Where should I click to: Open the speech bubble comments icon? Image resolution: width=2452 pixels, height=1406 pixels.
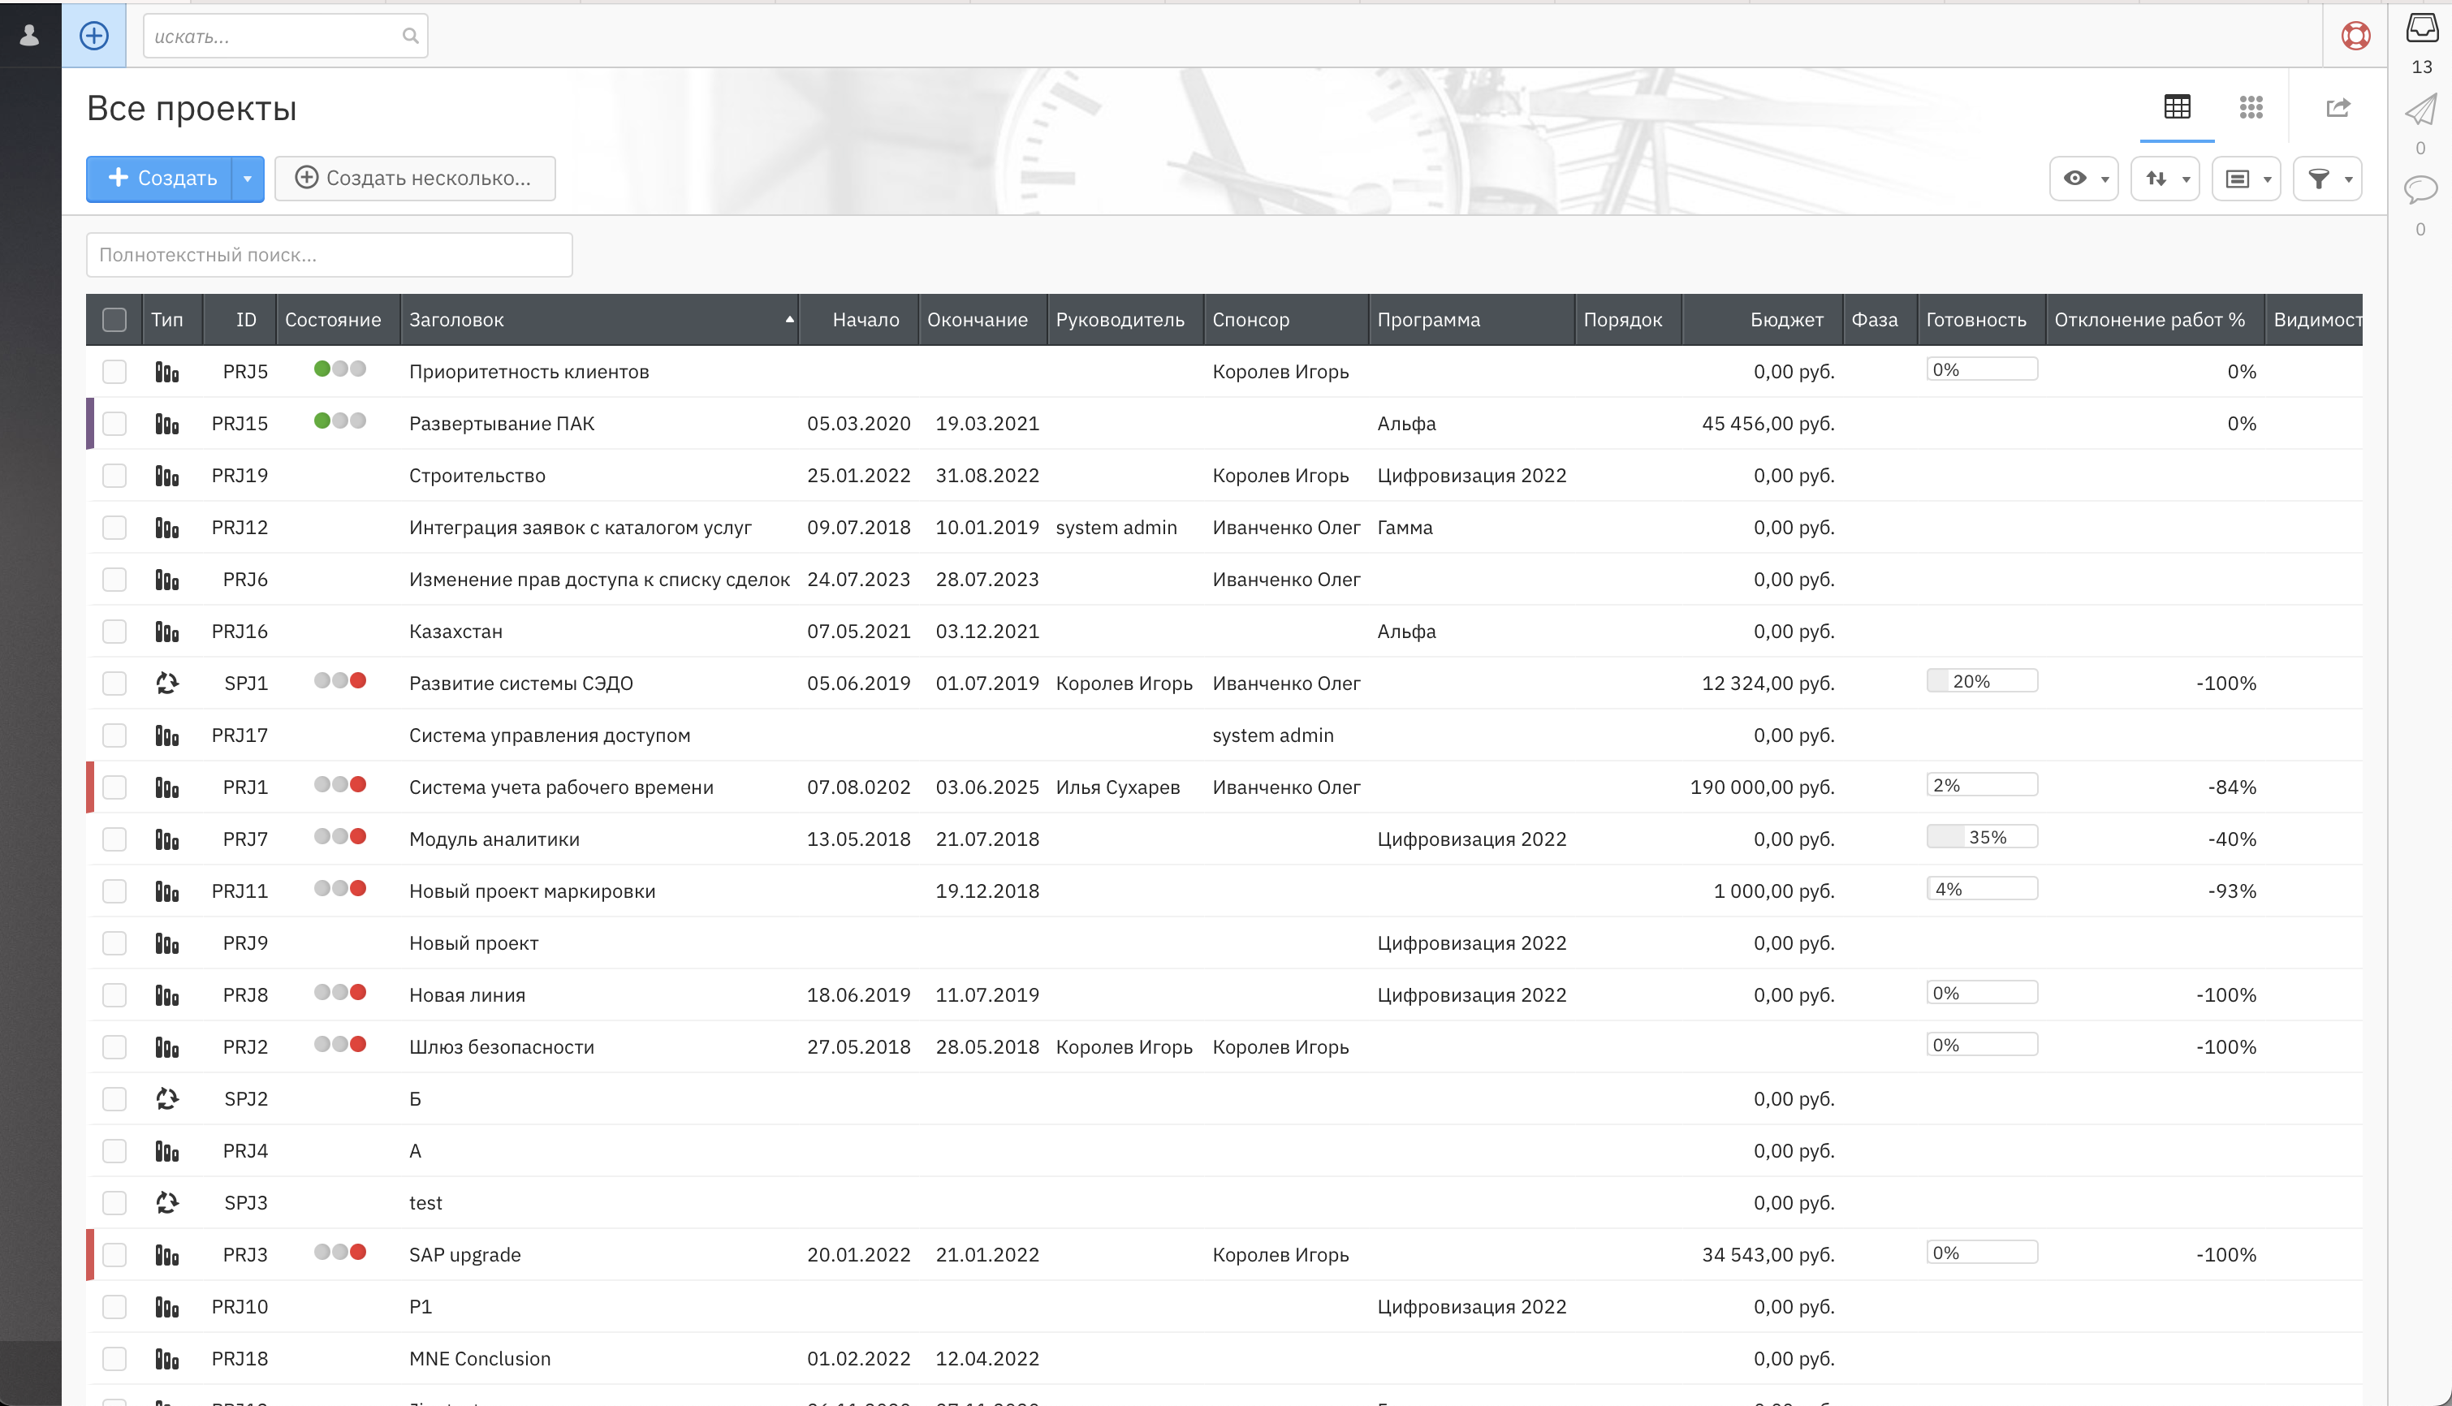[2420, 189]
